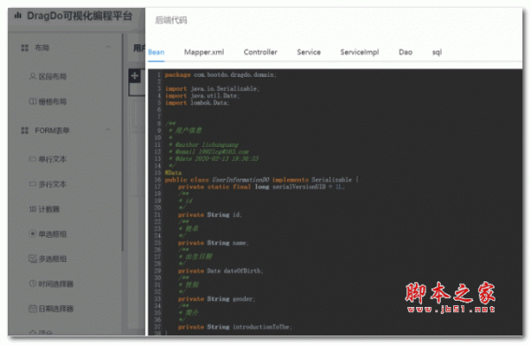Open the sql tab
This screenshot has width=531, height=345.
[437, 52]
